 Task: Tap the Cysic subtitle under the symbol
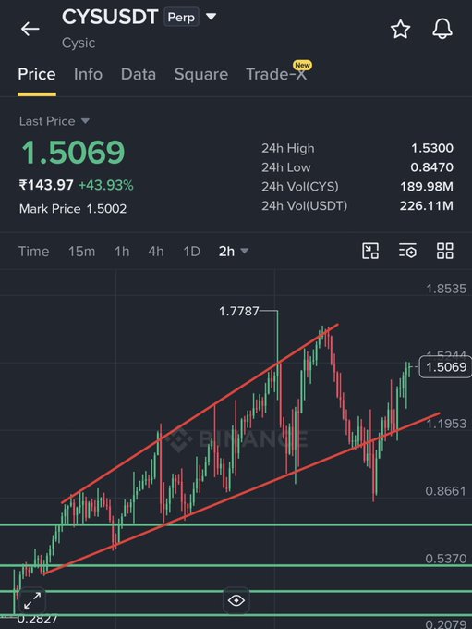[79, 43]
